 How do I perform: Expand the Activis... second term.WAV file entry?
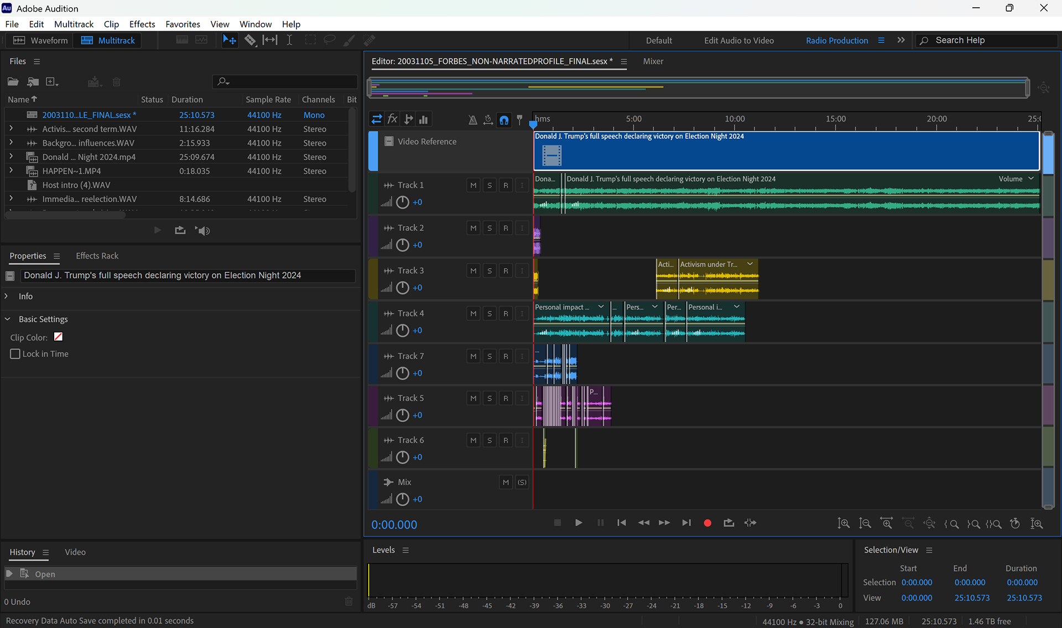coord(11,129)
